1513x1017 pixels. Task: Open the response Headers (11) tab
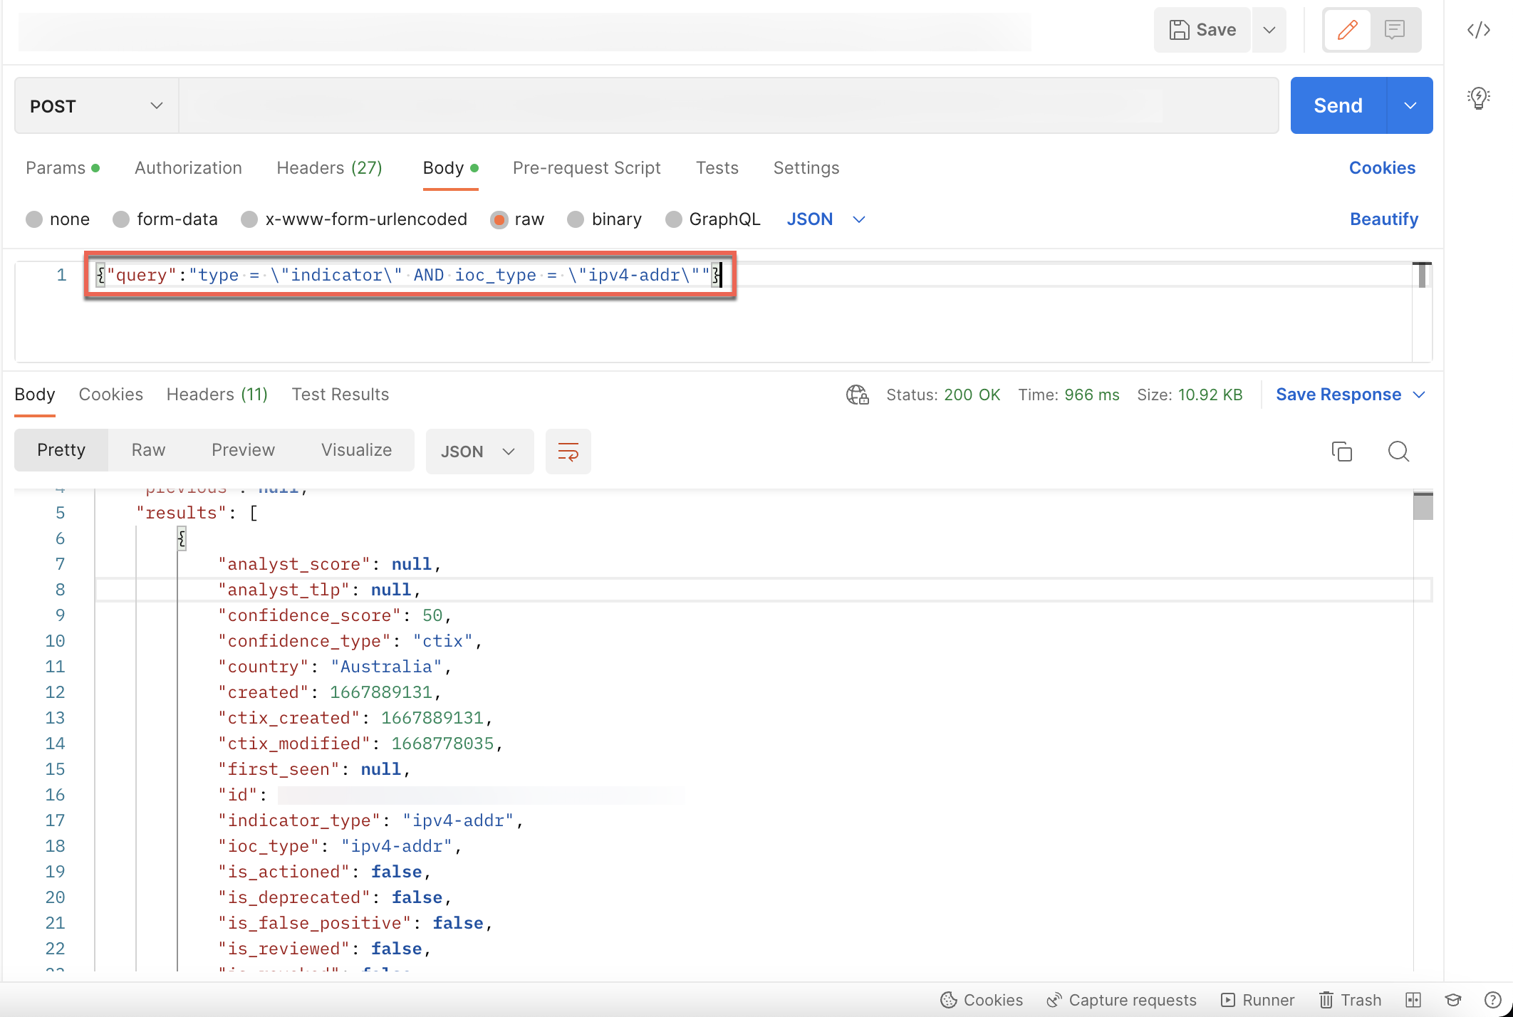217,395
